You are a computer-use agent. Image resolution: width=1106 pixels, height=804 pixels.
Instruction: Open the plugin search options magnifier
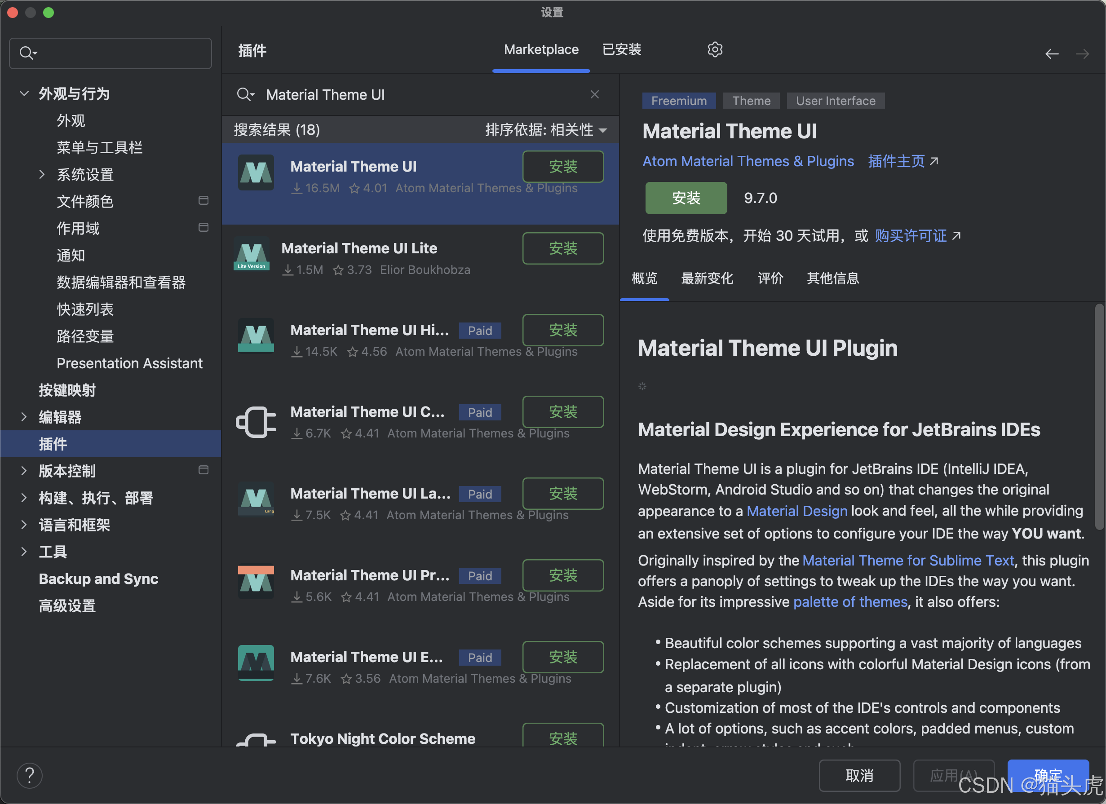pos(245,95)
